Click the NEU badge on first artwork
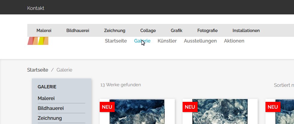 point(107,107)
